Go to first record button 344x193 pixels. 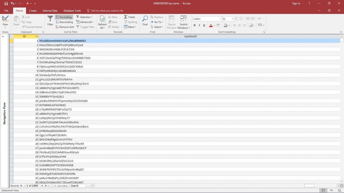(x=21, y=185)
